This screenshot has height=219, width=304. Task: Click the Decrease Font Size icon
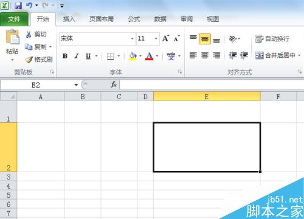click(x=177, y=38)
